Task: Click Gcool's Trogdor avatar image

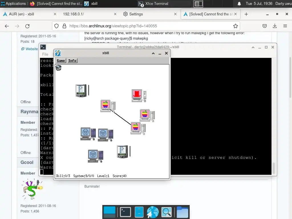Action: 32,189
